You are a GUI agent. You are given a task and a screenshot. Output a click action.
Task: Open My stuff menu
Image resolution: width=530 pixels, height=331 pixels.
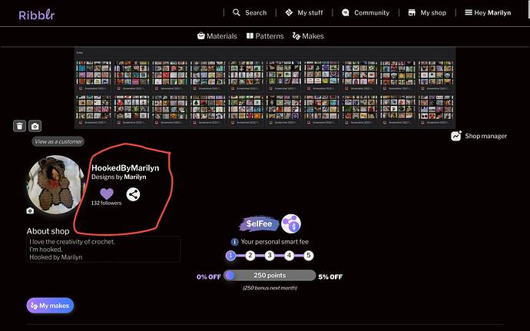(x=304, y=13)
